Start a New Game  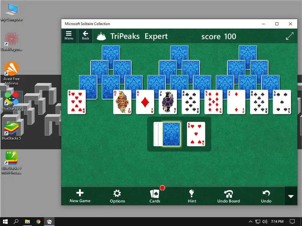pyautogui.click(x=80, y=196)
